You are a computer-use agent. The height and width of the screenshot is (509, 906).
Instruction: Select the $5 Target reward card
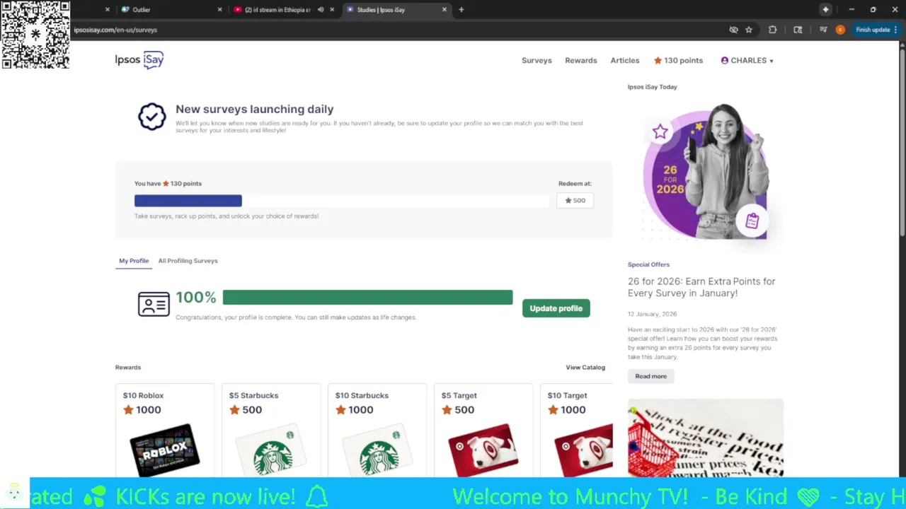483,431
